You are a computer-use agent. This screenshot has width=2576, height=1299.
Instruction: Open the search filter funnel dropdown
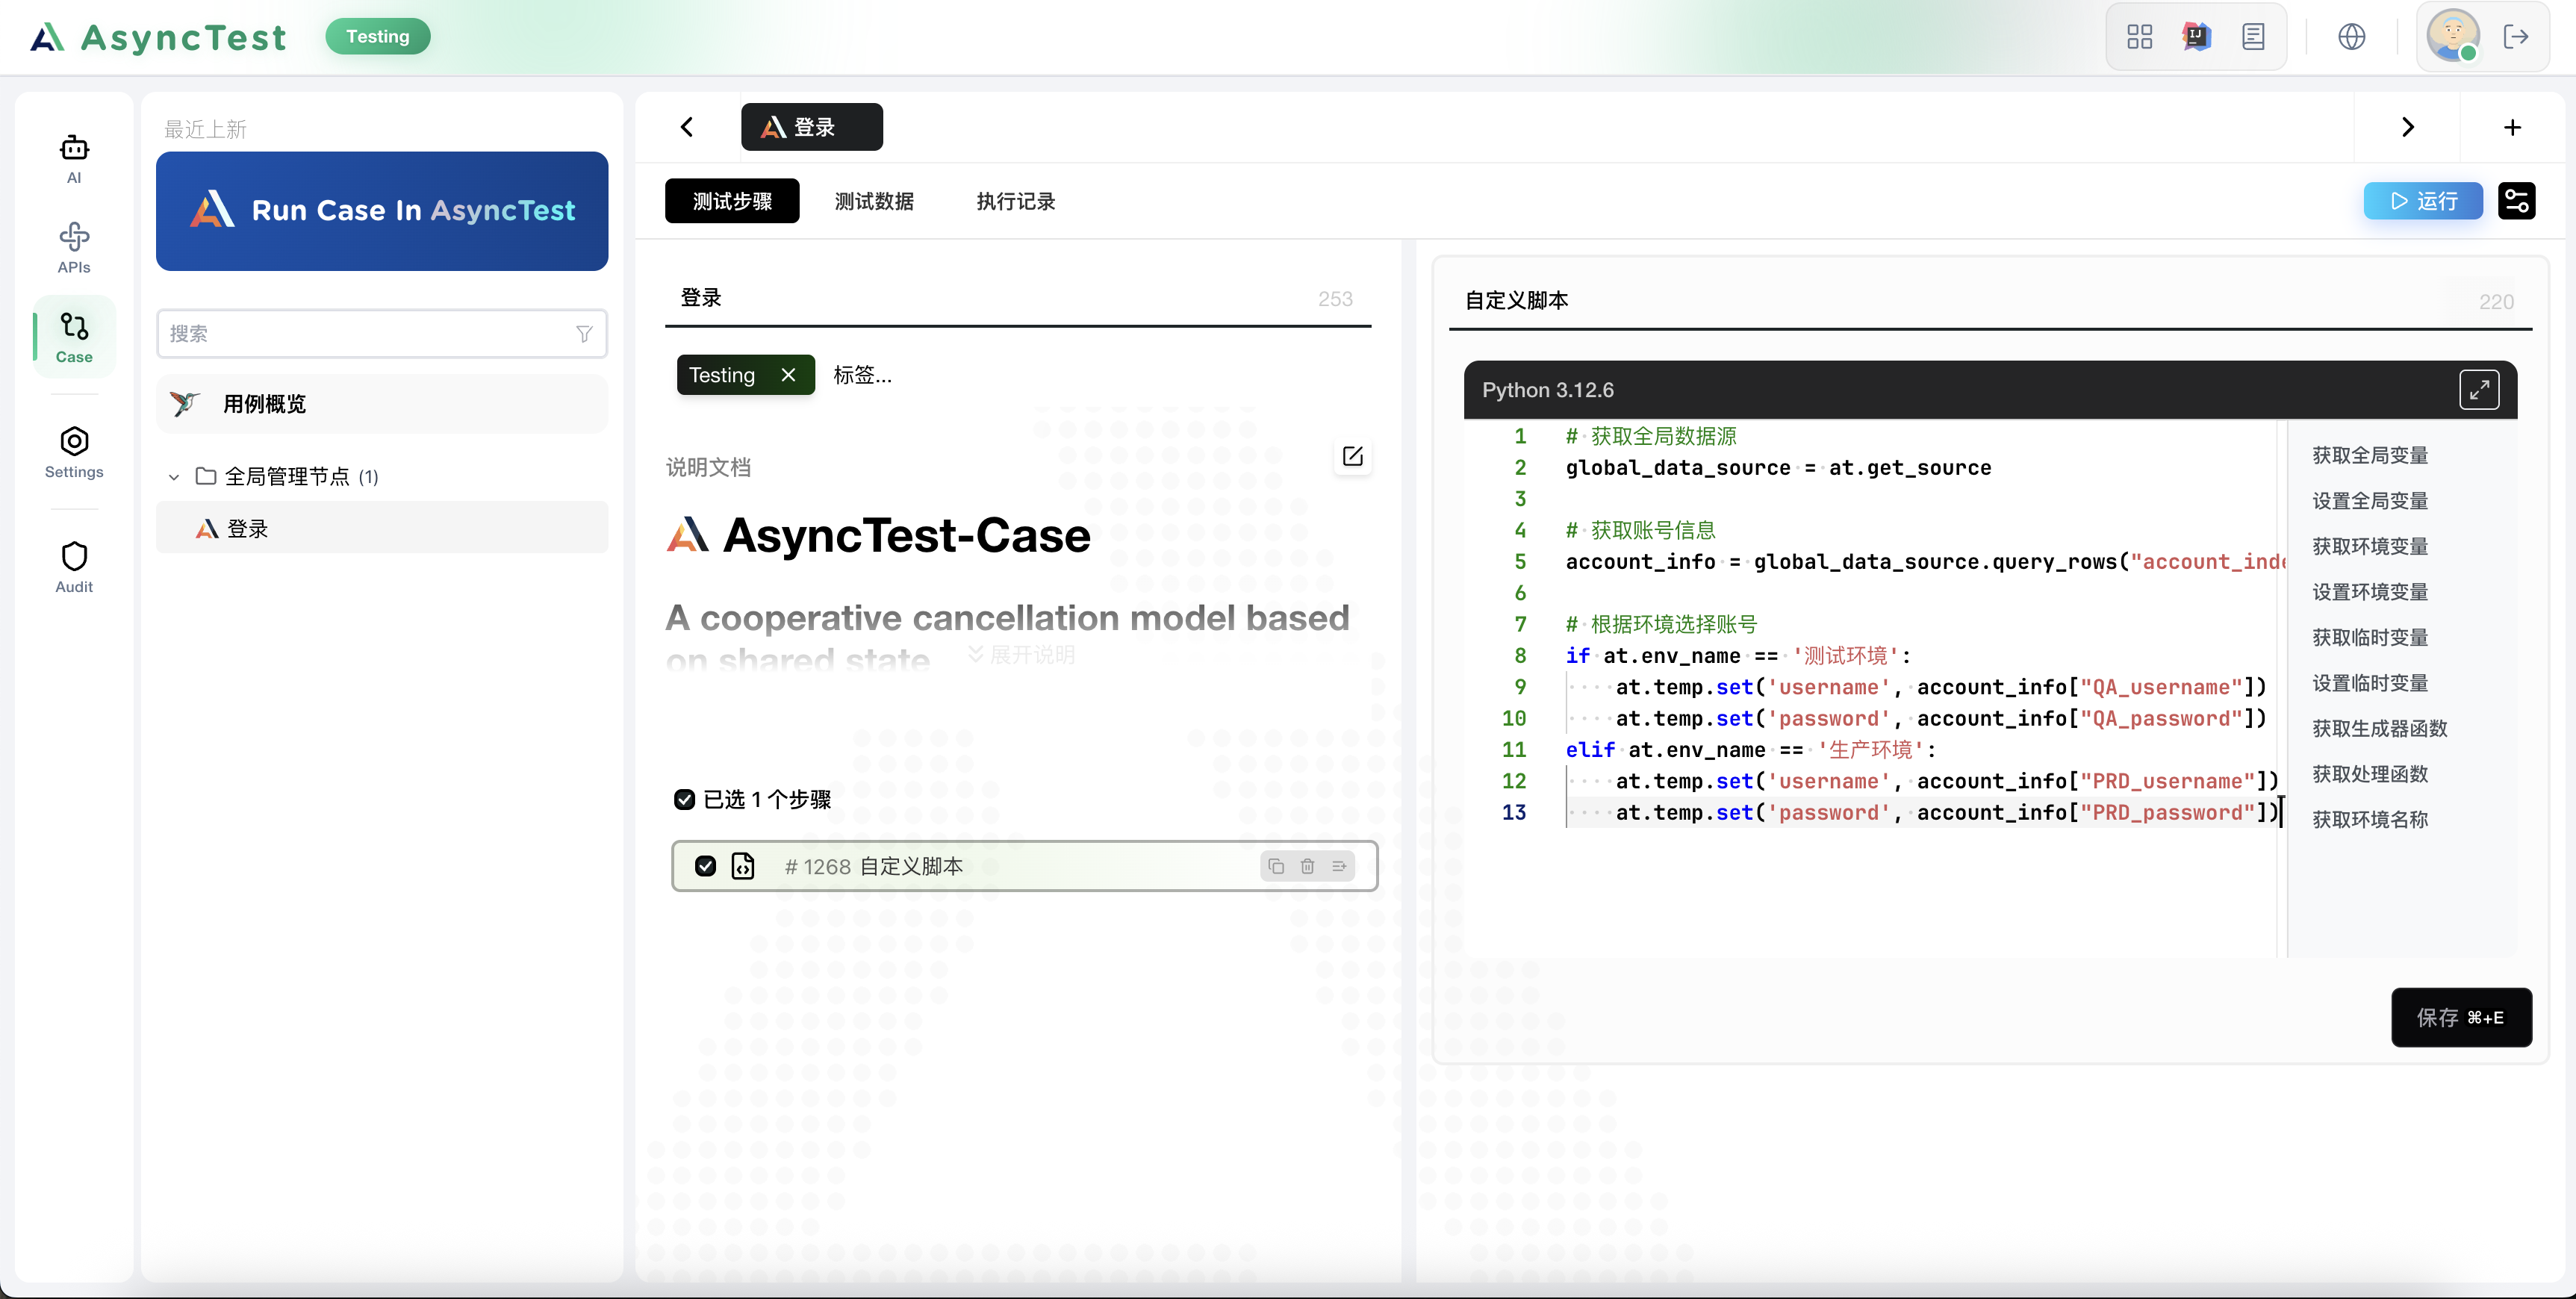(584, 334)
